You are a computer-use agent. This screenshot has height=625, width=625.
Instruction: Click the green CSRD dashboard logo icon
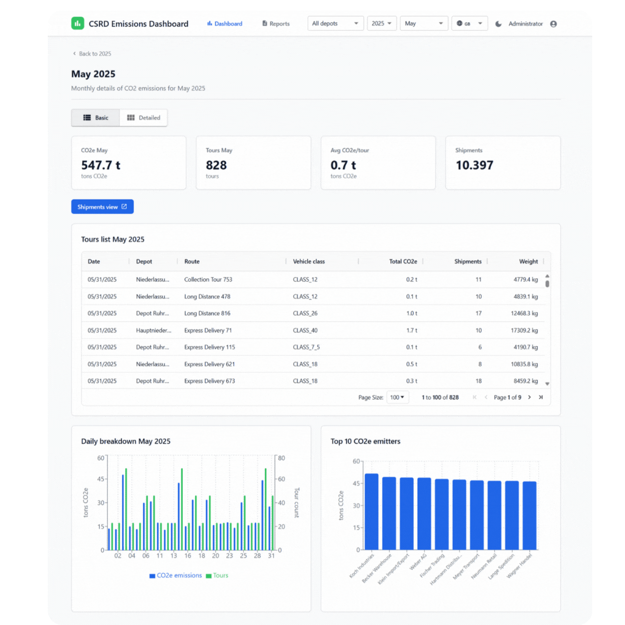[x=78, y=24]
